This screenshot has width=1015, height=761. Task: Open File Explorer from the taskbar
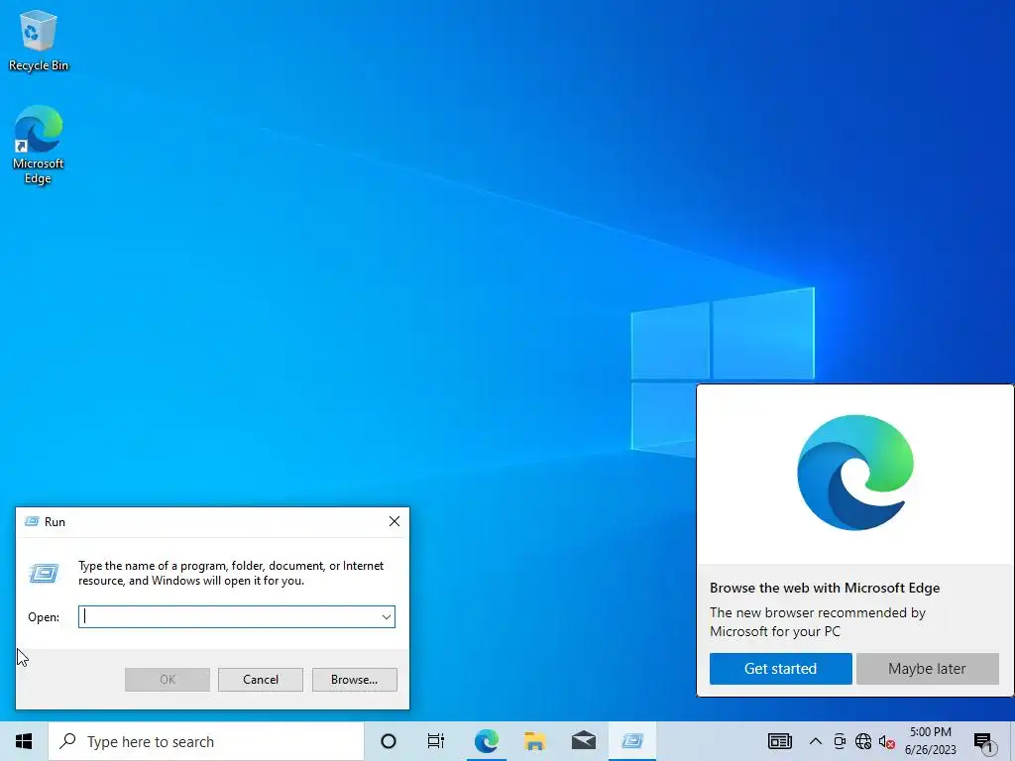coord(534,741)
